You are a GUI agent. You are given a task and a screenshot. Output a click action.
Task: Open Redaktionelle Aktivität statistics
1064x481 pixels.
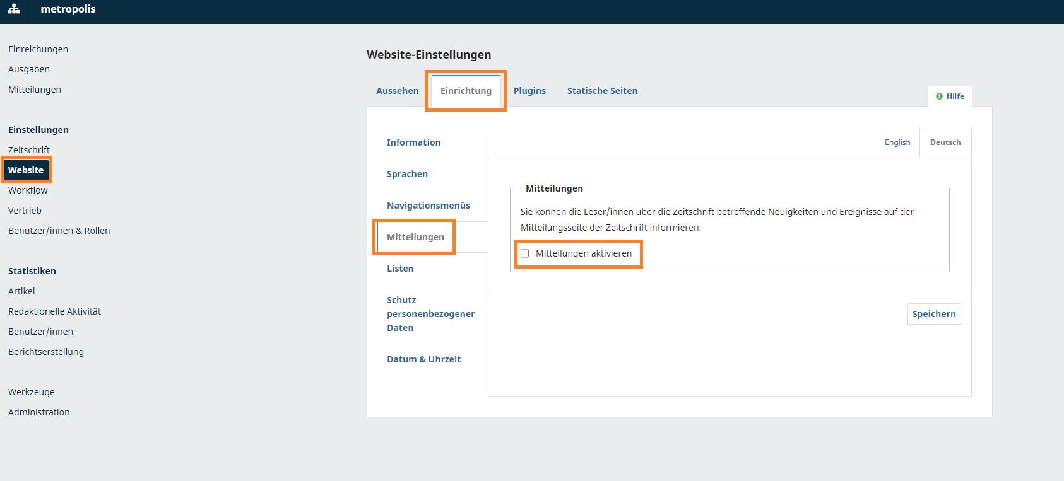click(x=54, y=311)
